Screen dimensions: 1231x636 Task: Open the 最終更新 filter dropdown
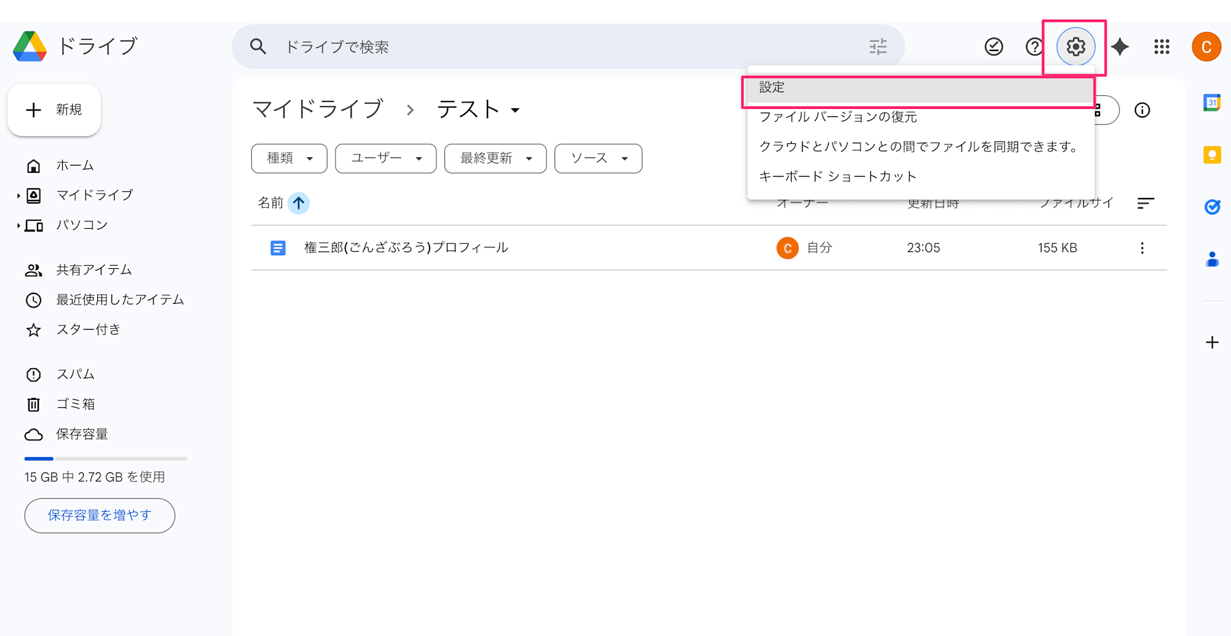(494, 158)
